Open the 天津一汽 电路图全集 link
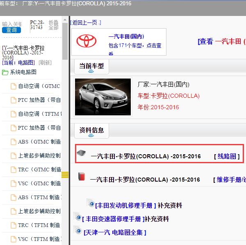Image resolution: width=246 pixels, height=245 pixels. click(115, 233)
